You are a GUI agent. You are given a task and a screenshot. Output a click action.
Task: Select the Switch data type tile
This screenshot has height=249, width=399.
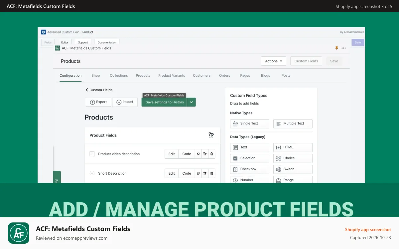coord(293,169)
